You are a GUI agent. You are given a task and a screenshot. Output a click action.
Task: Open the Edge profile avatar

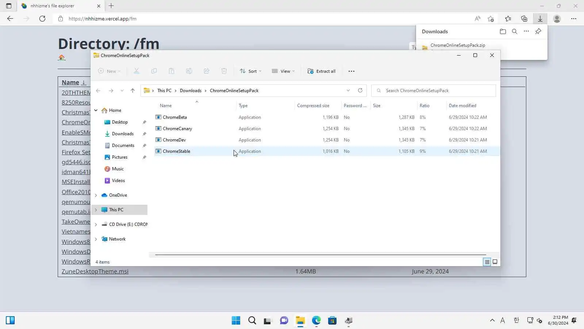click(557, 19)
